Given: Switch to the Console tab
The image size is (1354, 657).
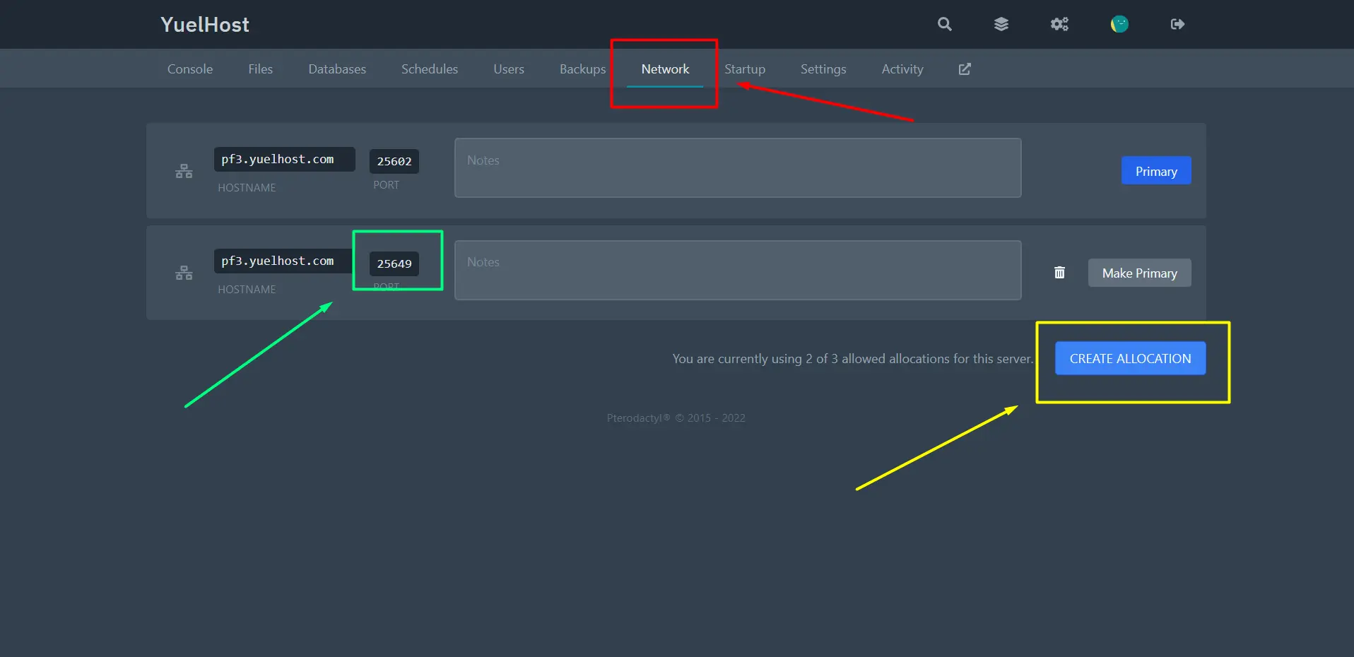Looking at the screenshot, I should (x=190, y=69).
